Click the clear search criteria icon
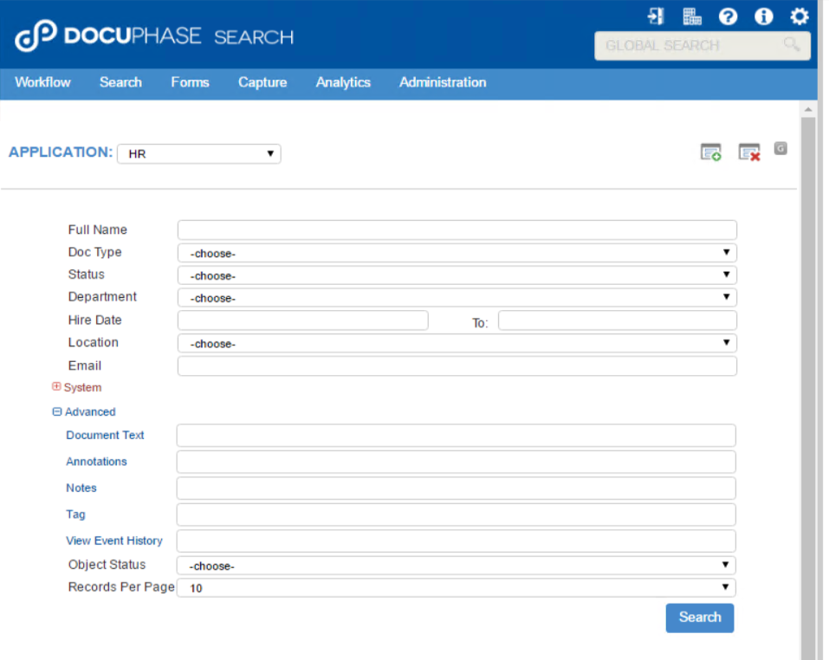829x660 pixels. click(x=748, y=152)
